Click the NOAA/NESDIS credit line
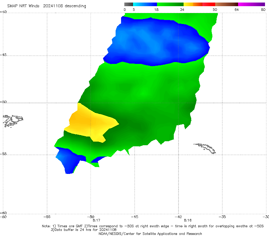269x236 pixels. click(x=150, y=234)
